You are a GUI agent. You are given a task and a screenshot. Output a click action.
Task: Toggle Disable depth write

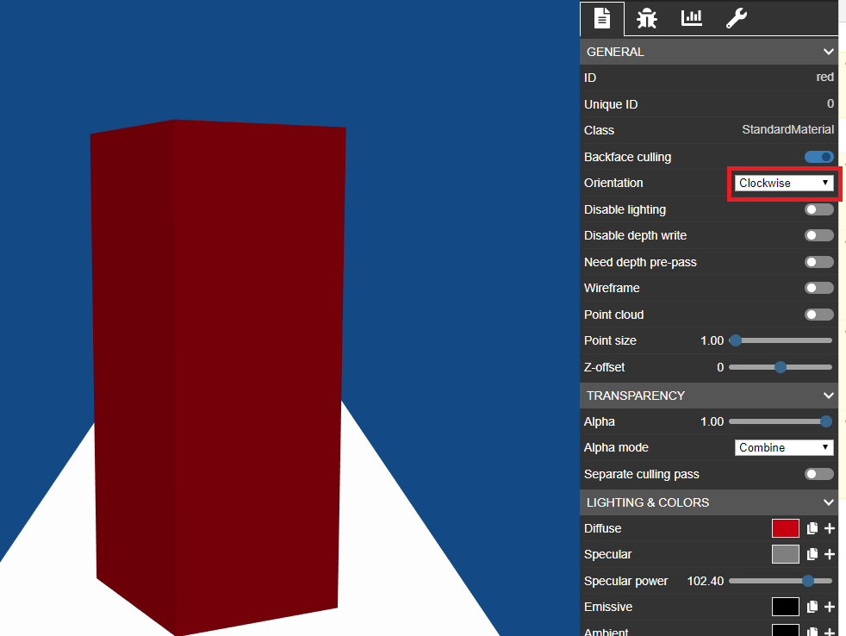(819, 235)
